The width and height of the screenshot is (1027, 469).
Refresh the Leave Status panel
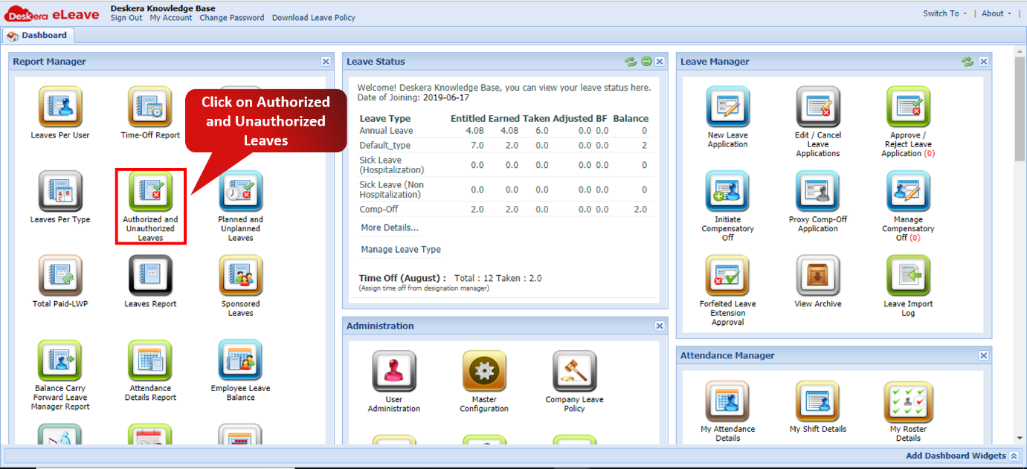[x=631, y=62]
